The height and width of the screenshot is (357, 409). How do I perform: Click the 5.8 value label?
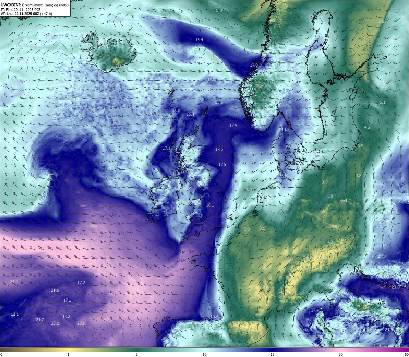pos(330,196)
